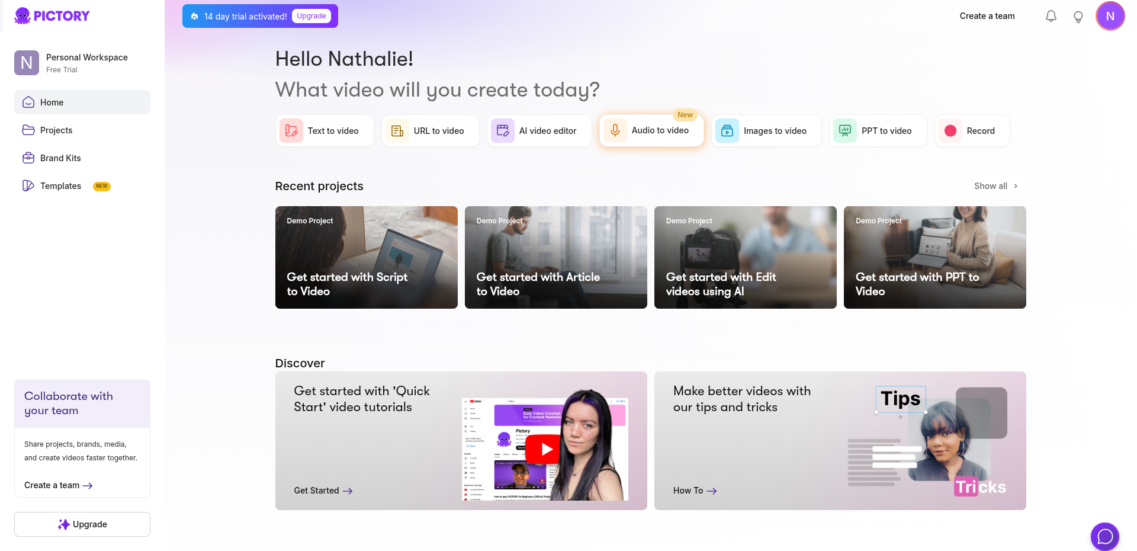Click the Pictory logo
Screen dimensions: 1137x551
[52, 16]
